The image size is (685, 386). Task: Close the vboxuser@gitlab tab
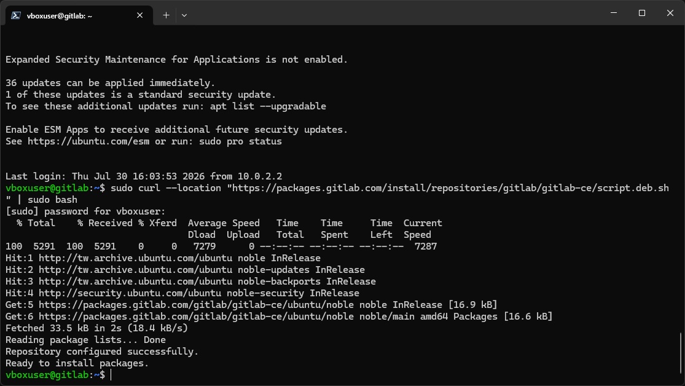pyautogui.click(x=140, y=15)
